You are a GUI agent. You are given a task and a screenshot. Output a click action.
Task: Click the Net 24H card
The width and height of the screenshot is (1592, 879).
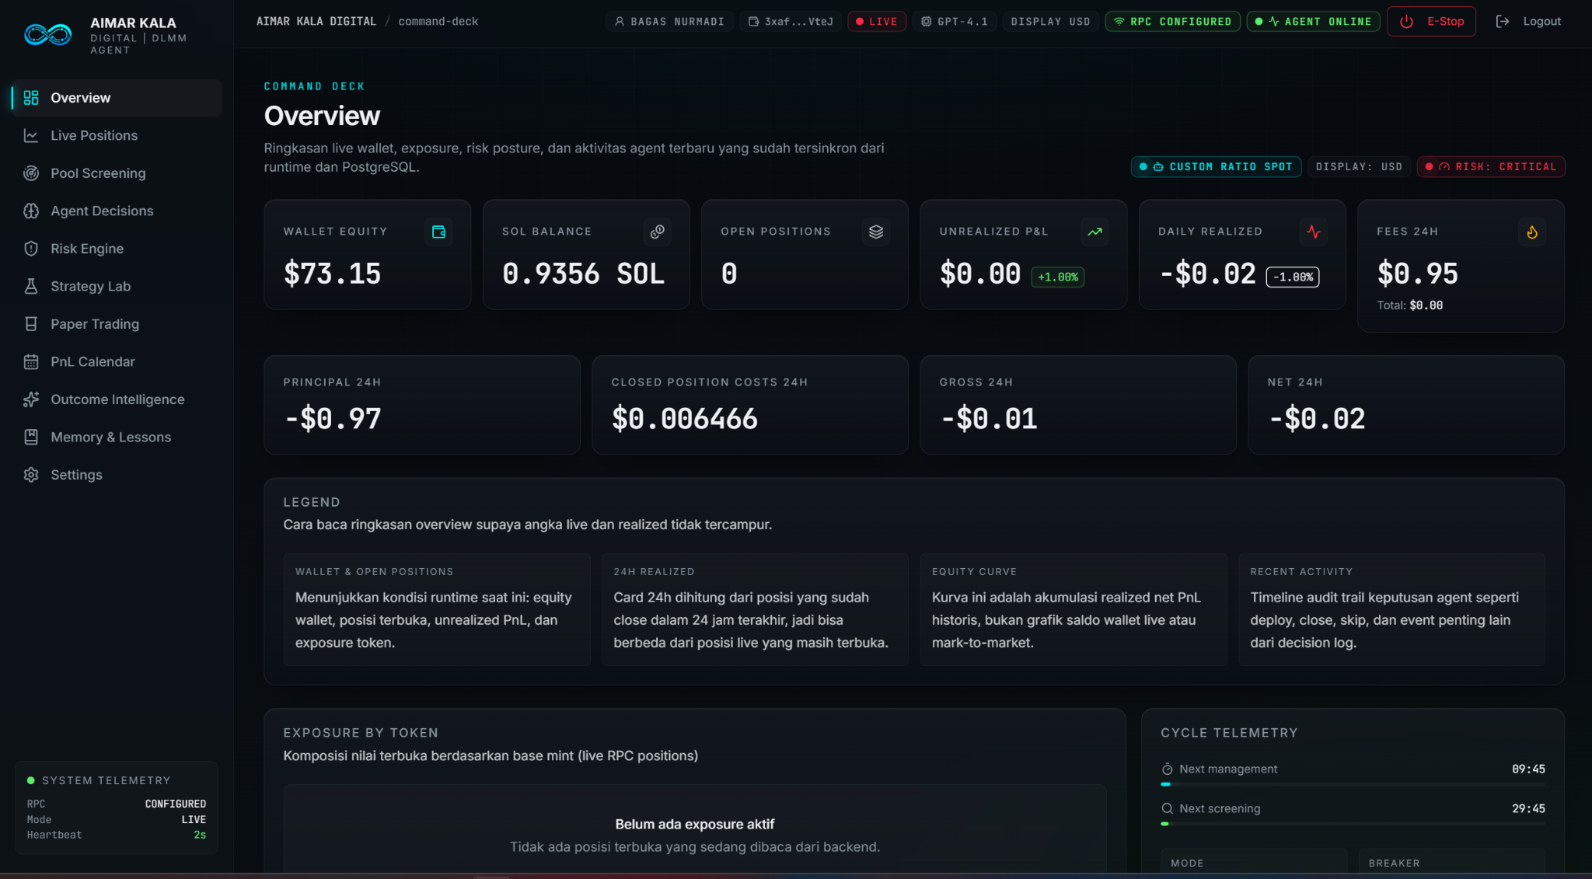tap(1406, 405)
